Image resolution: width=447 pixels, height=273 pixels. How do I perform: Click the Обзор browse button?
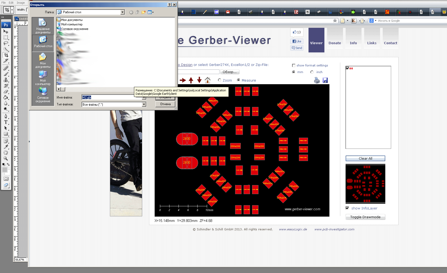[230, 72]
